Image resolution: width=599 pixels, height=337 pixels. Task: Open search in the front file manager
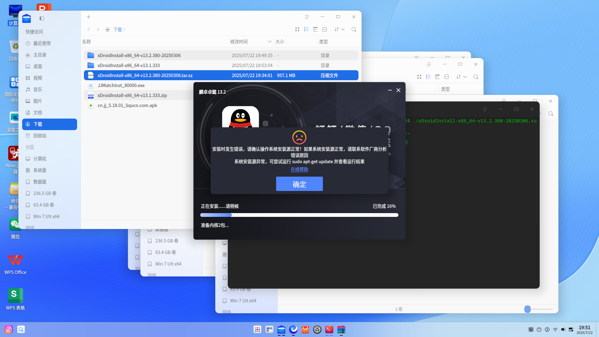point(354,29)
